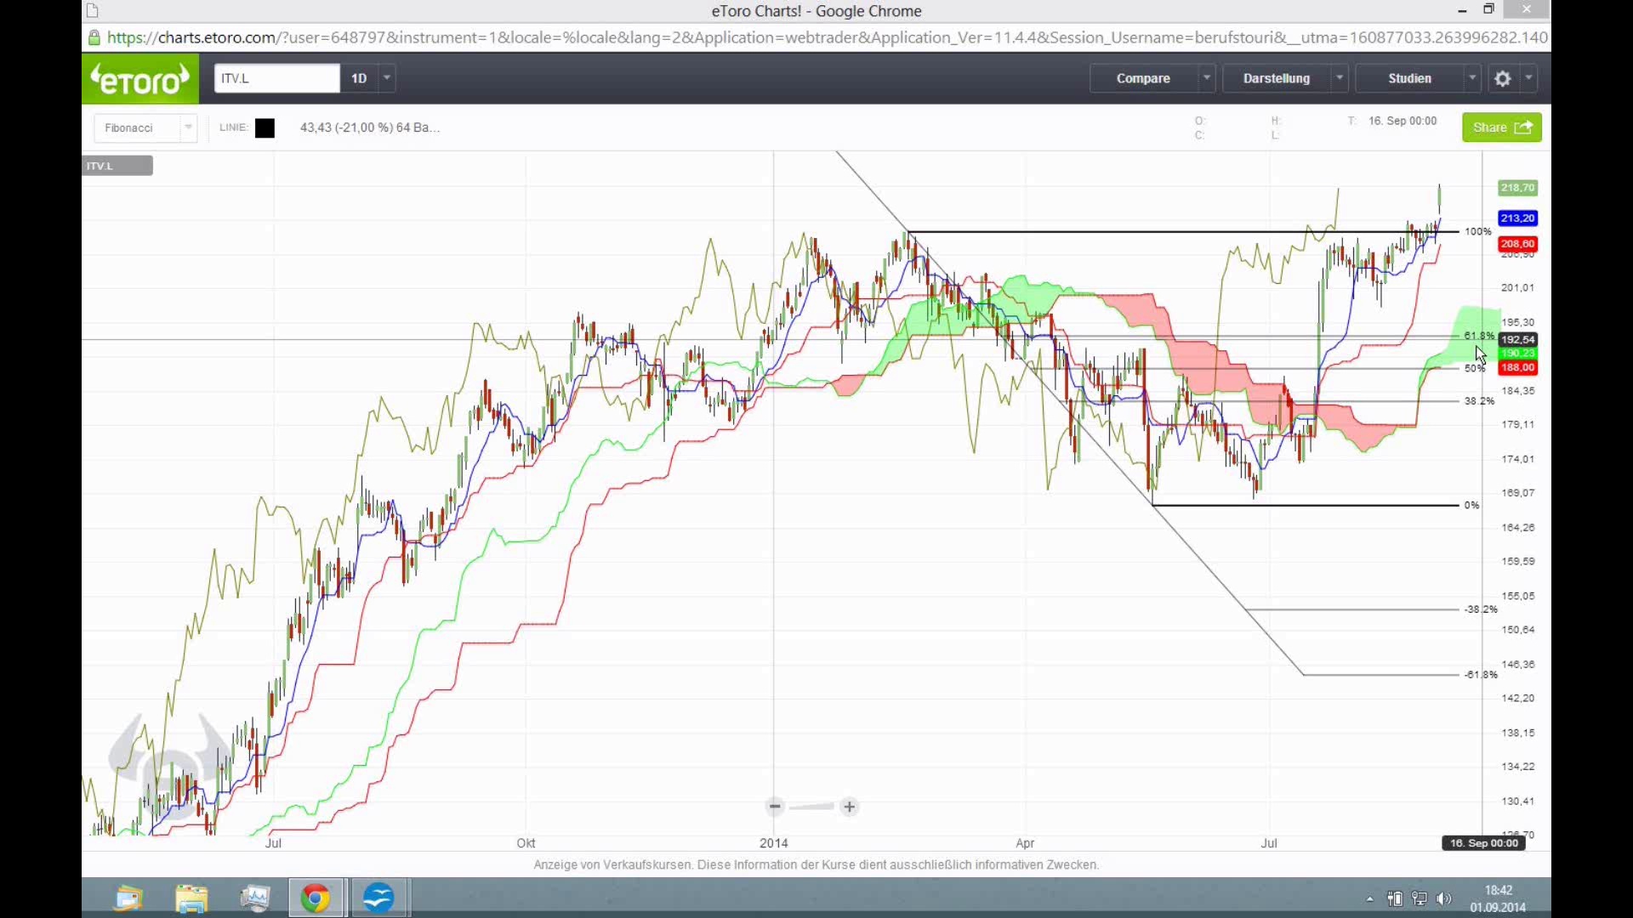Viewport: 1633px width, 918px height.
Task: Click the secure padlock in address bar
Action: coord(94,37)
